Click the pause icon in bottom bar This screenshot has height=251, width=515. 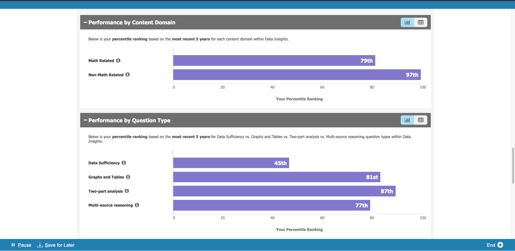(13, 245)
